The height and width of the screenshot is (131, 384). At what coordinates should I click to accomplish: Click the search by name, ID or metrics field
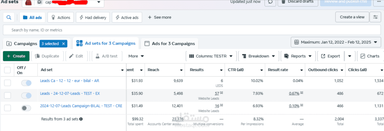[x=192, y=30]
